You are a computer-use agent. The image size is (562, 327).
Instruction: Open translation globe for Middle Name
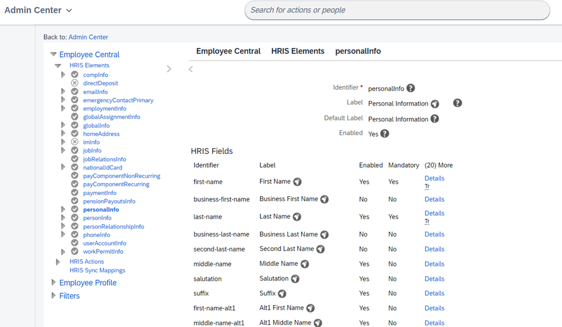click(x=305, y=264)
